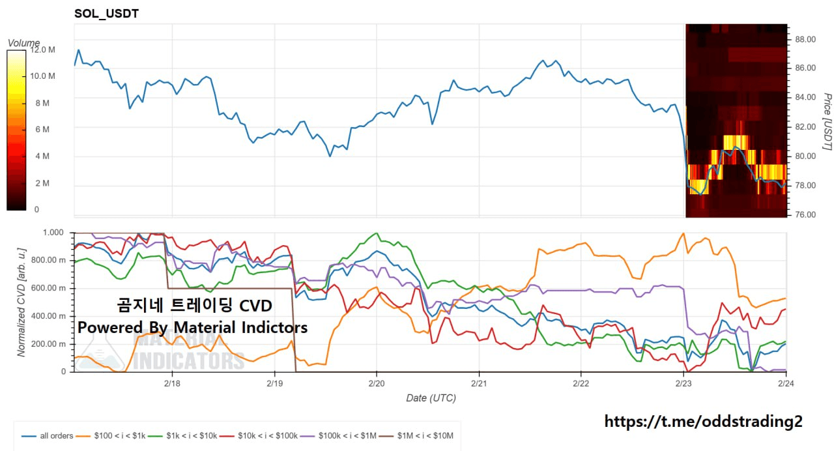Click the blue line icon for all orders
Screen dimensions: 834x451
tap(29, 435)
